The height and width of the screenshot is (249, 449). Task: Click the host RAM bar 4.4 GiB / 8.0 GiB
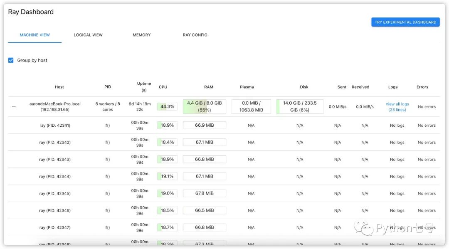204,106
